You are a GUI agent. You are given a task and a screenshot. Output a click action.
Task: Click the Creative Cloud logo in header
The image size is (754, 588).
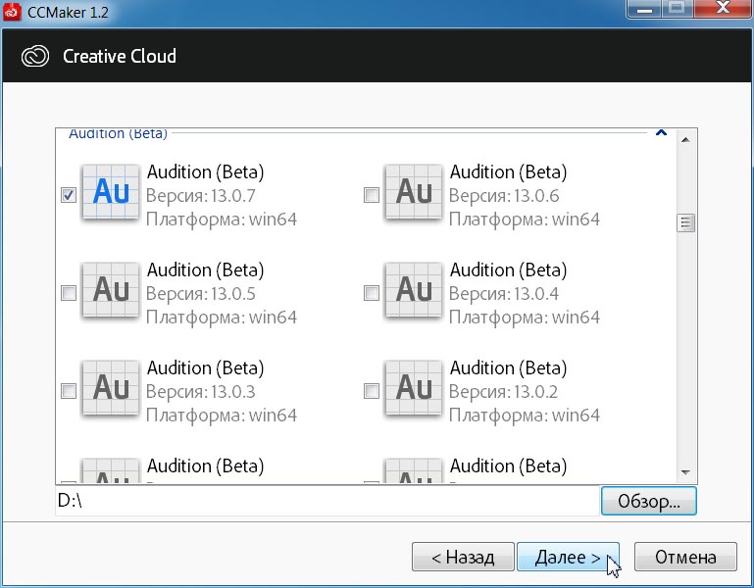[35, 56]
